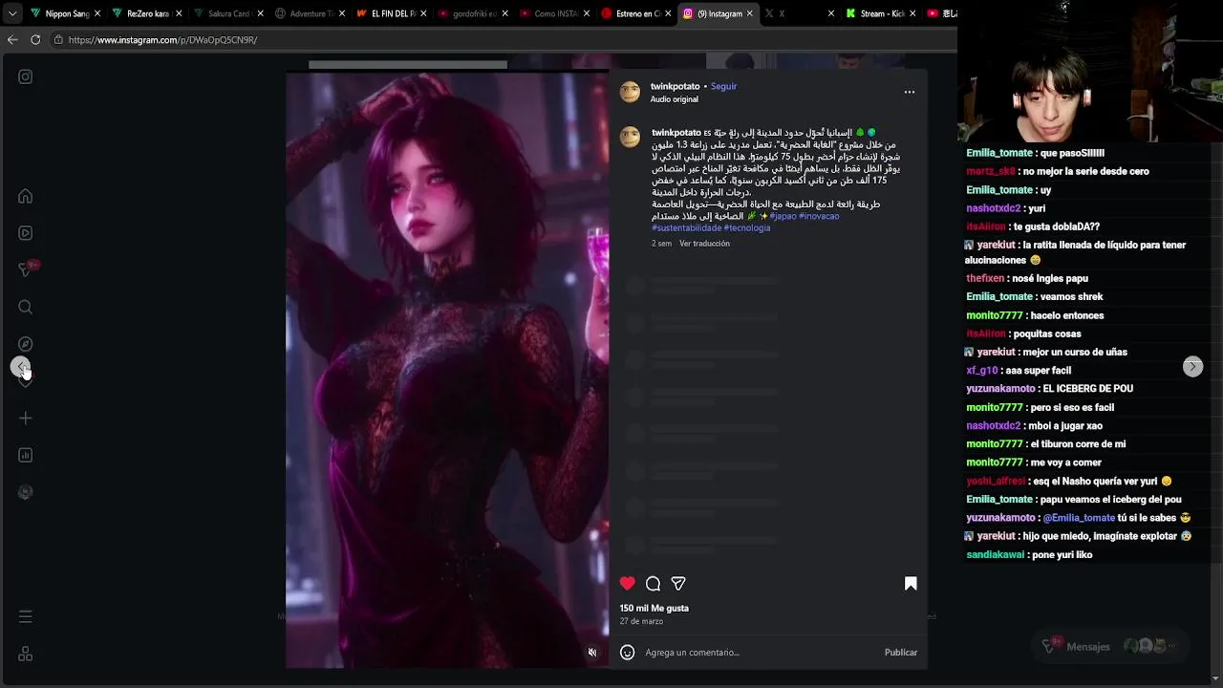Open the emoji picker in comment box
Viewport: 1223px width, 688px height.
click(x=628, y=653)
